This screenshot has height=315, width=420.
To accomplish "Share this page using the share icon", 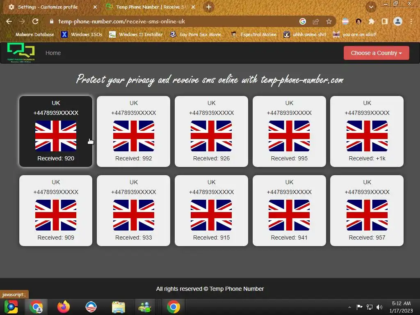I will (x=316, y=21).
